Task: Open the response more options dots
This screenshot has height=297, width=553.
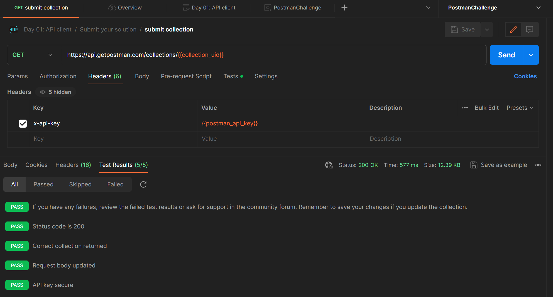Action: (538, 165)
